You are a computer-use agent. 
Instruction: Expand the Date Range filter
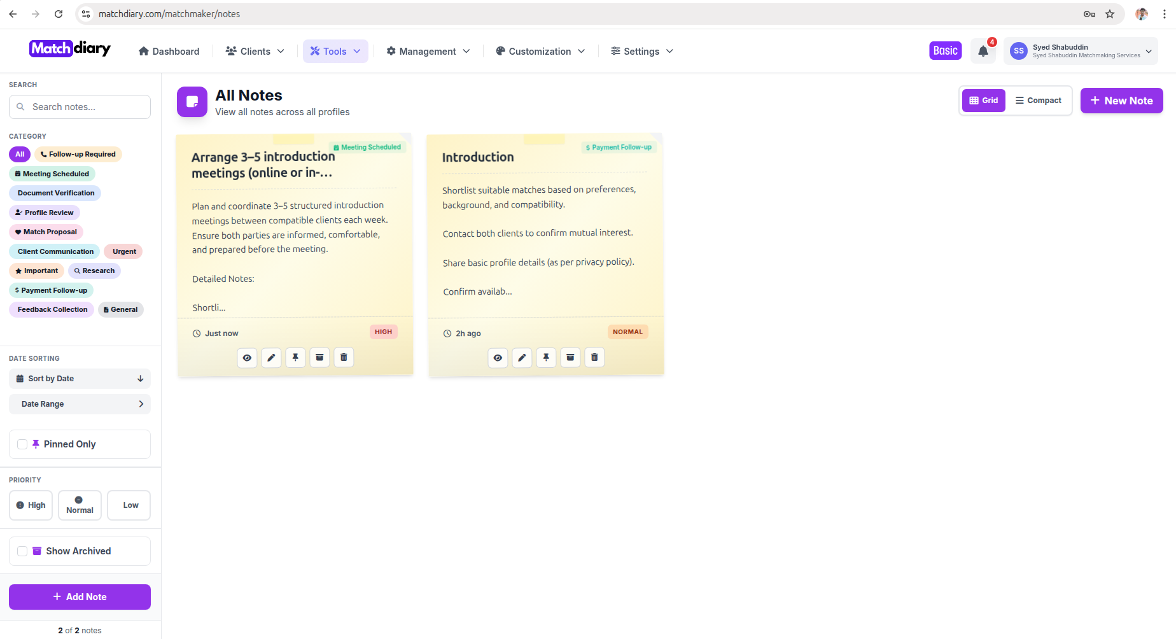pos(80,404)
